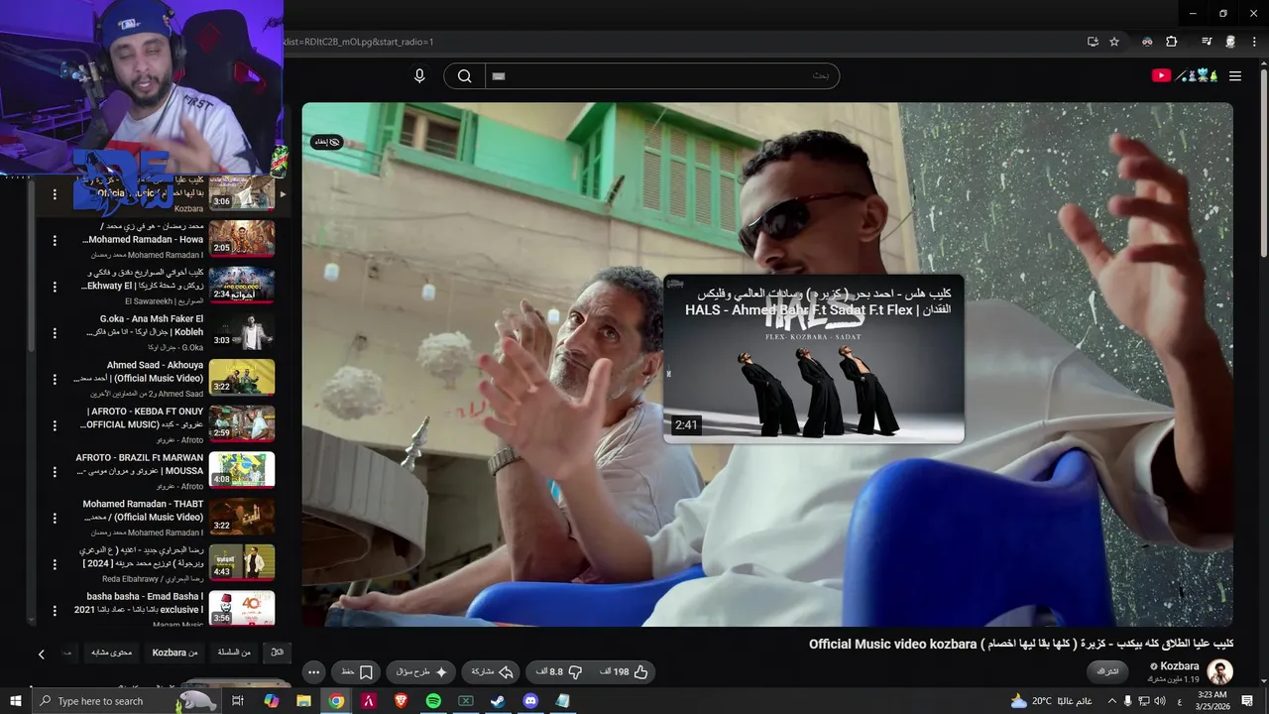
Task: Open options for G.oka Ana Msh Faker video
Action: (x=55, y=331)
